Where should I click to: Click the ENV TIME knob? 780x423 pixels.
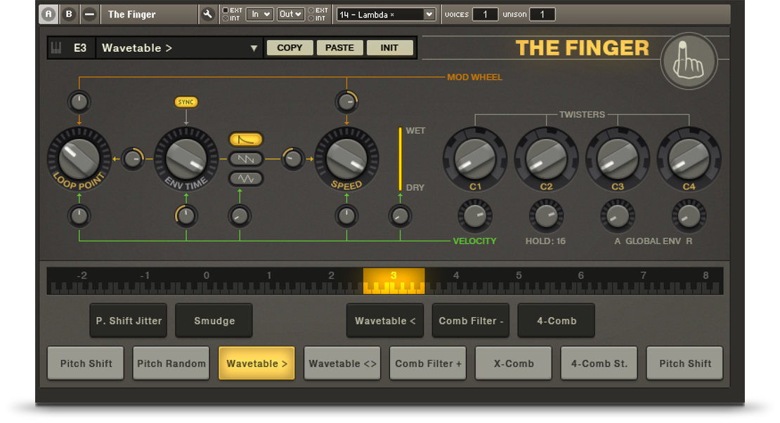click(x=186, y=159)
